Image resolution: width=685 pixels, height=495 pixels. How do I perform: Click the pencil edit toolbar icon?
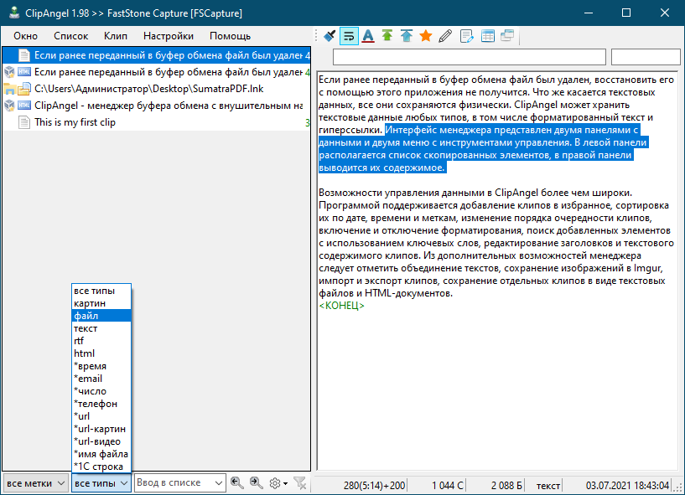(x=444, y=36)
